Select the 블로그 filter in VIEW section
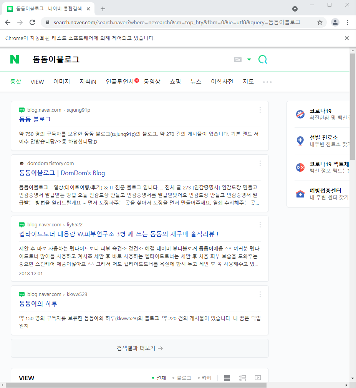The height and width of the screenshot is (388, 356). click(x=182, y=378)
